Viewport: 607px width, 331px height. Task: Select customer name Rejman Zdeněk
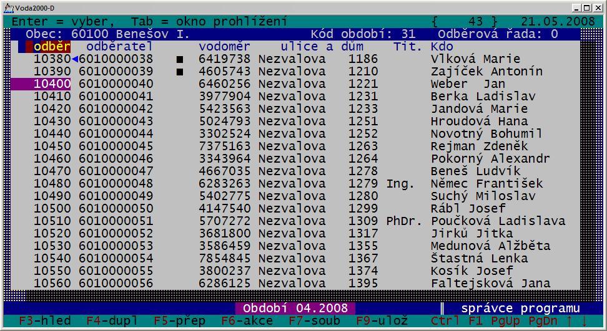[479, 146]
